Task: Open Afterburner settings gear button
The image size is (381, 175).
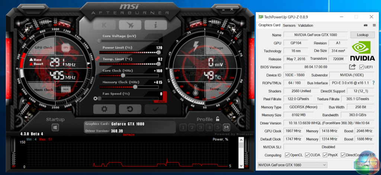Action: (x=104, y=109)
